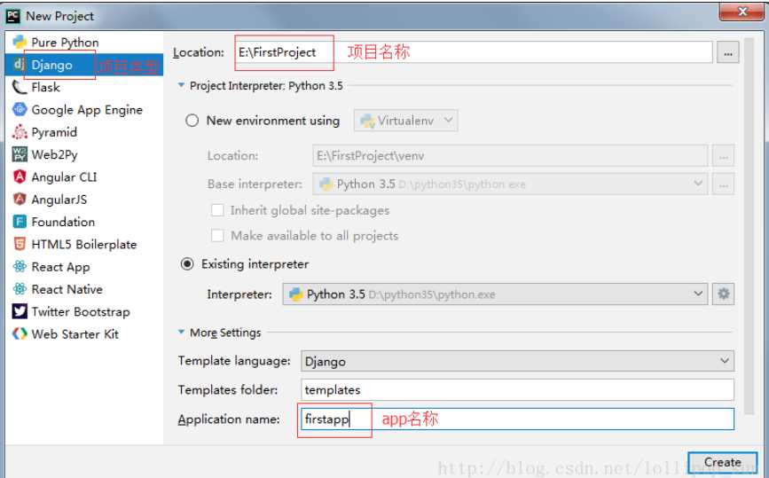Open the Interpreter Python 3.5 dropdown

[x=495, y=294]
